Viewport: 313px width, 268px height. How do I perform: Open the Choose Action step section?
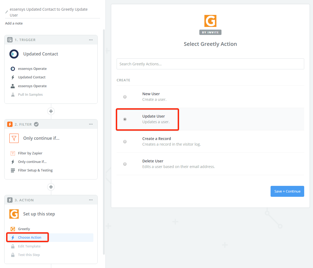[x=30, y=238]
